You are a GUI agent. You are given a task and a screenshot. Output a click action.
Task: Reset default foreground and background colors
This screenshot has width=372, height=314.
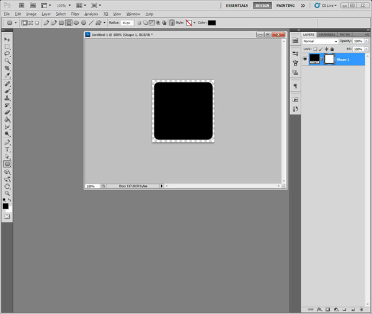tap(4, 200)
